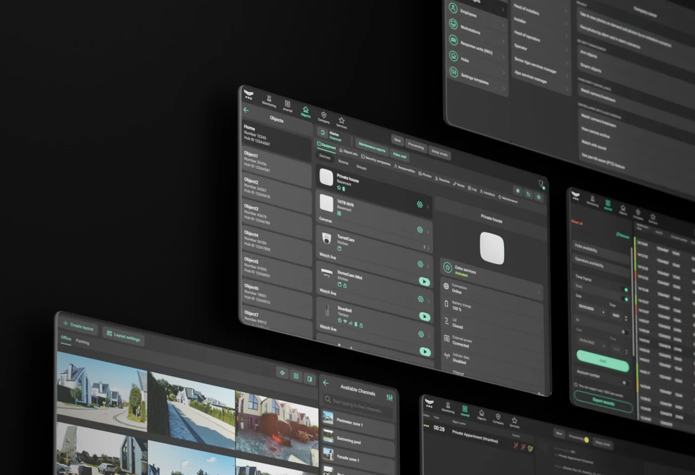Toggle the To date switch in Journal filter
695x475 pixels.
625,332
